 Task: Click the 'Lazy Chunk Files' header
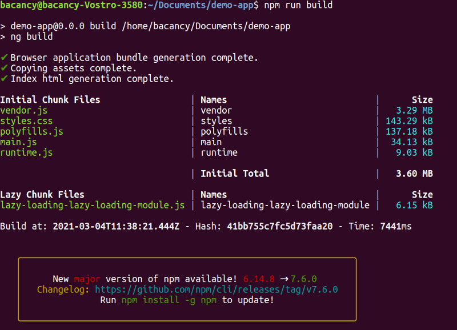pos(42,195)
